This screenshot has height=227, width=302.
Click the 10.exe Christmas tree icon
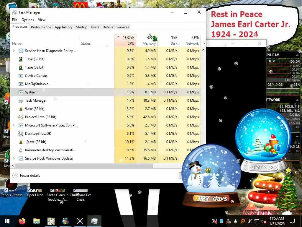pos(21,142)
